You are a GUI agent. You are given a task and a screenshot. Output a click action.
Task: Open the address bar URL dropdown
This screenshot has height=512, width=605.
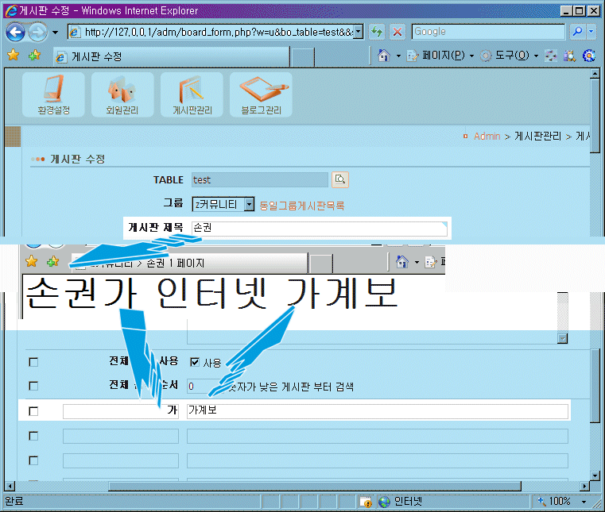click(358, 32)
